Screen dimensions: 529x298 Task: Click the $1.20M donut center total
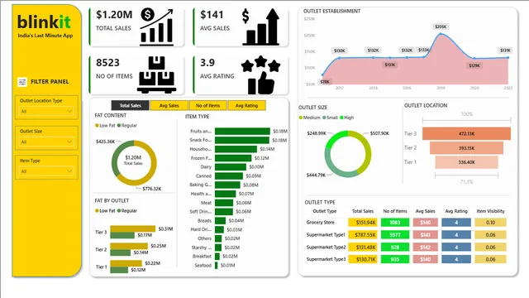click(x=133, y=157)
